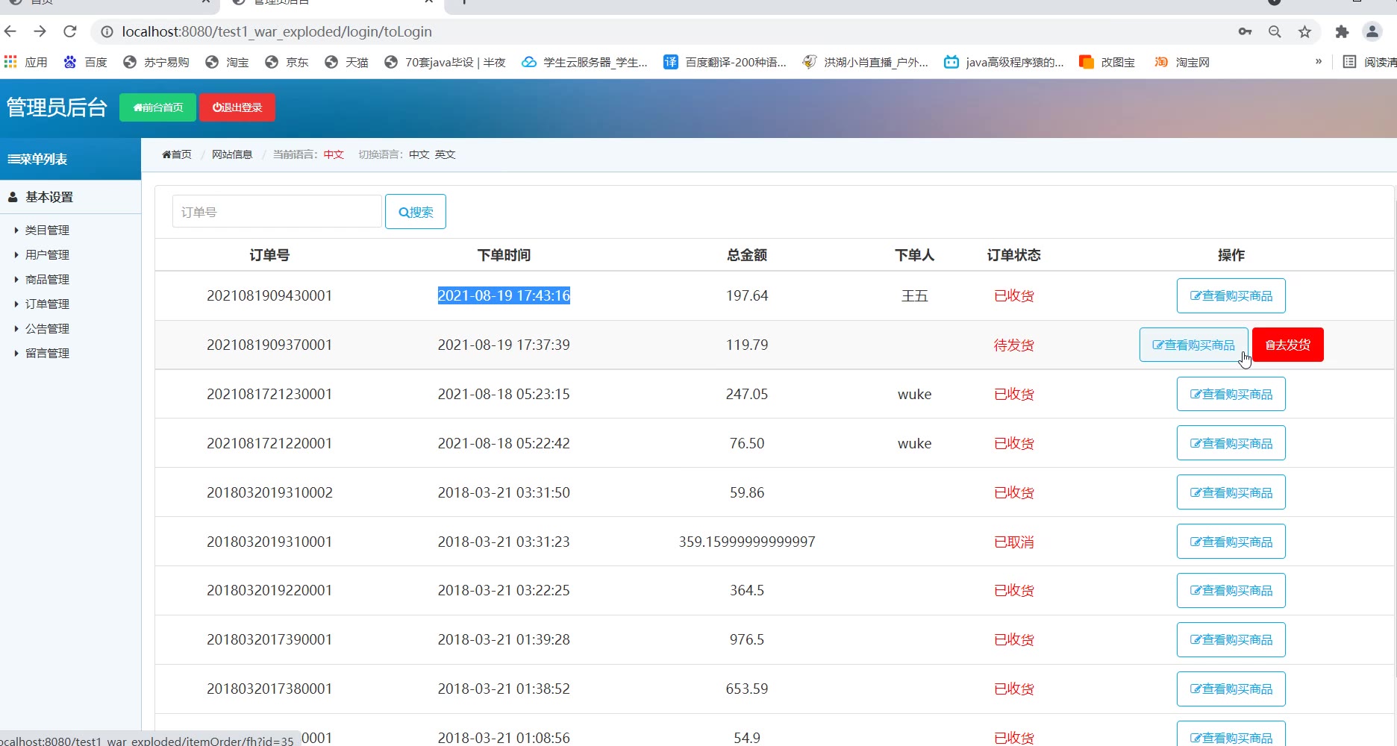Open the 京东 bookmark
This screenshot has height=746, width=1397.
pos(287,62)
